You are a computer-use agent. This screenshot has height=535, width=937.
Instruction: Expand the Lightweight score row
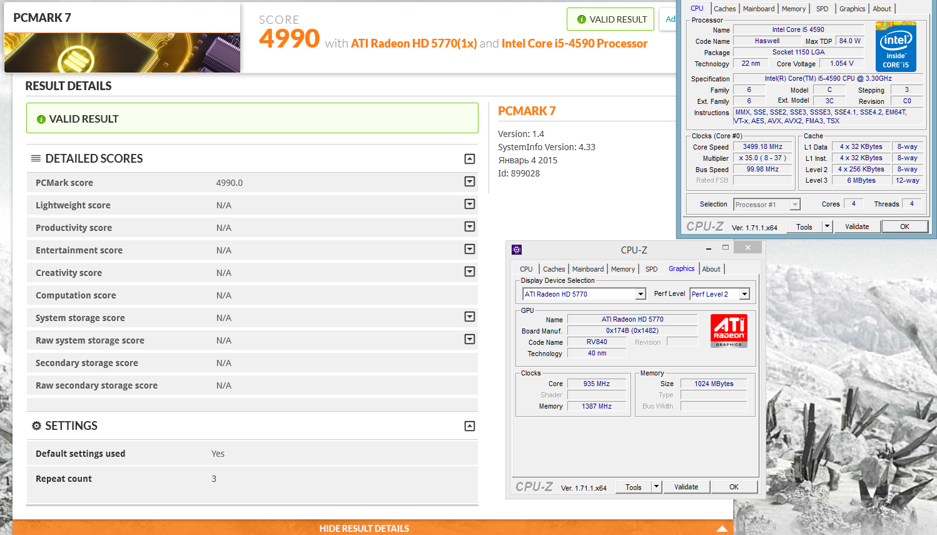click(470, 204)
